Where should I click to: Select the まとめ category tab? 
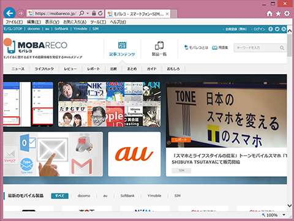click(x=132, y=69)
